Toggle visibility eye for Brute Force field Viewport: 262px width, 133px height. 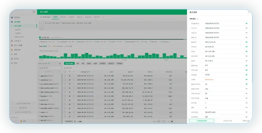pyautogui.click(x=246, y=80)
